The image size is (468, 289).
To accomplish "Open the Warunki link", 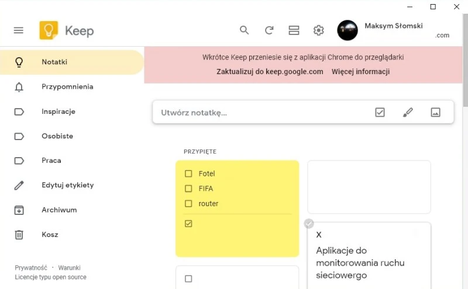I will [x=69, y=267].
